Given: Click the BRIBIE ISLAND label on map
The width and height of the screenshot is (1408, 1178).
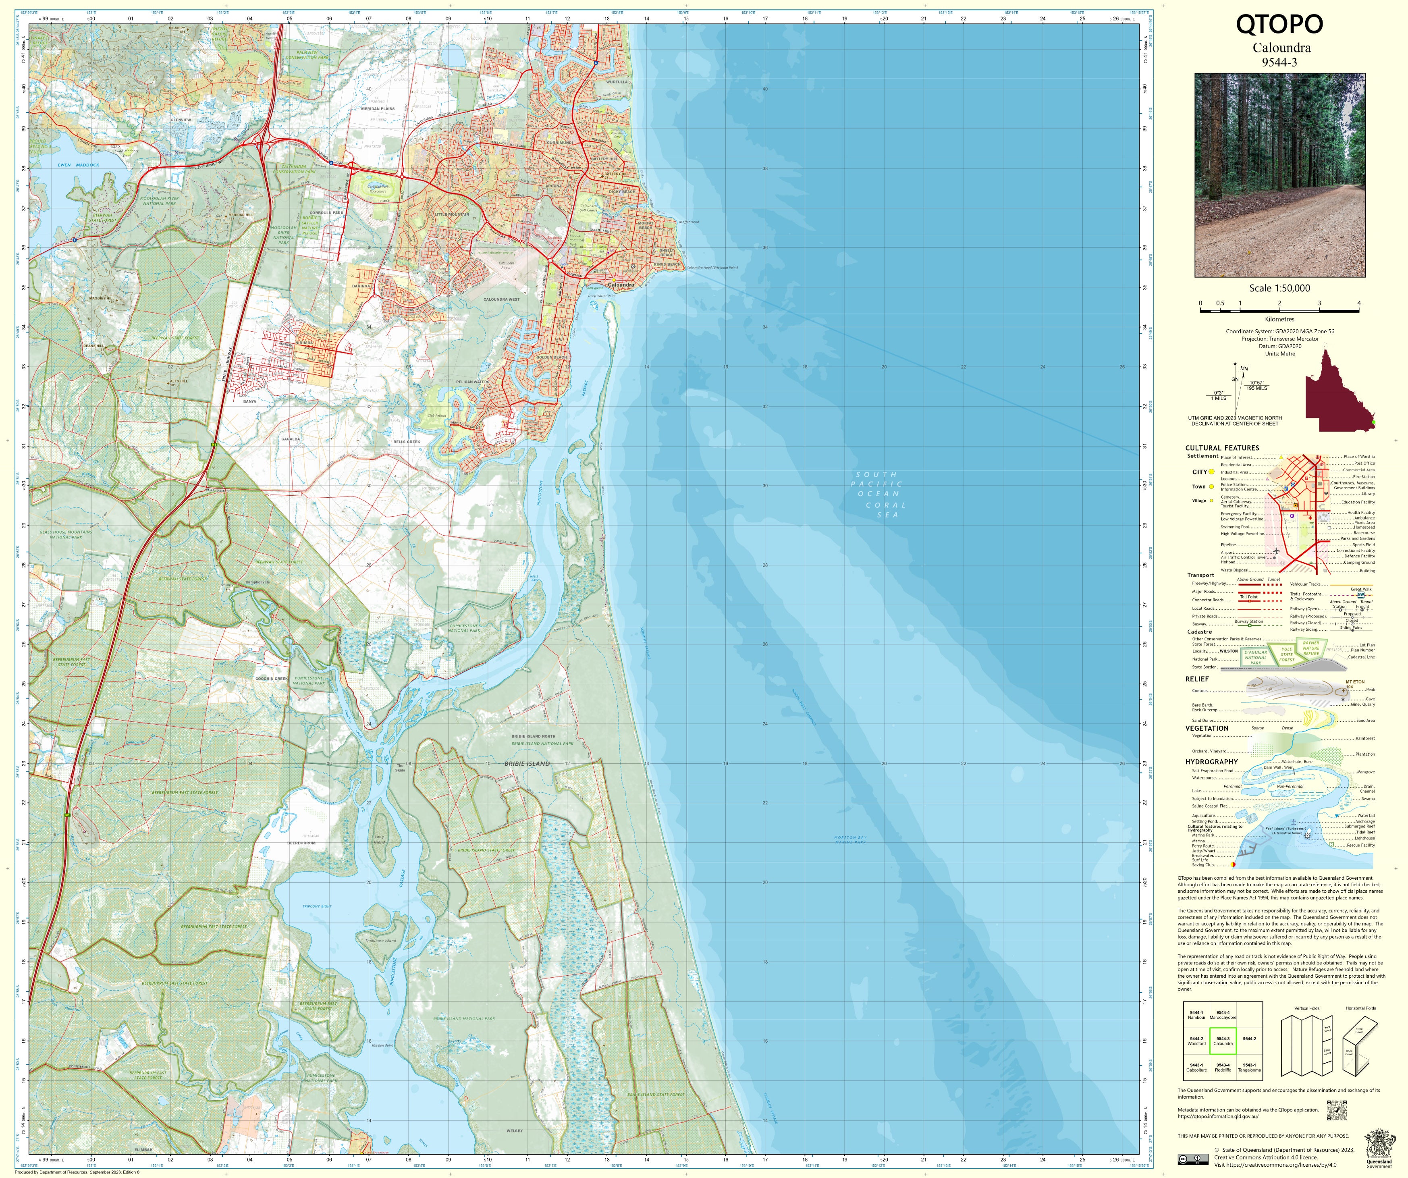Looking at the screenshot, I should 527,764.
